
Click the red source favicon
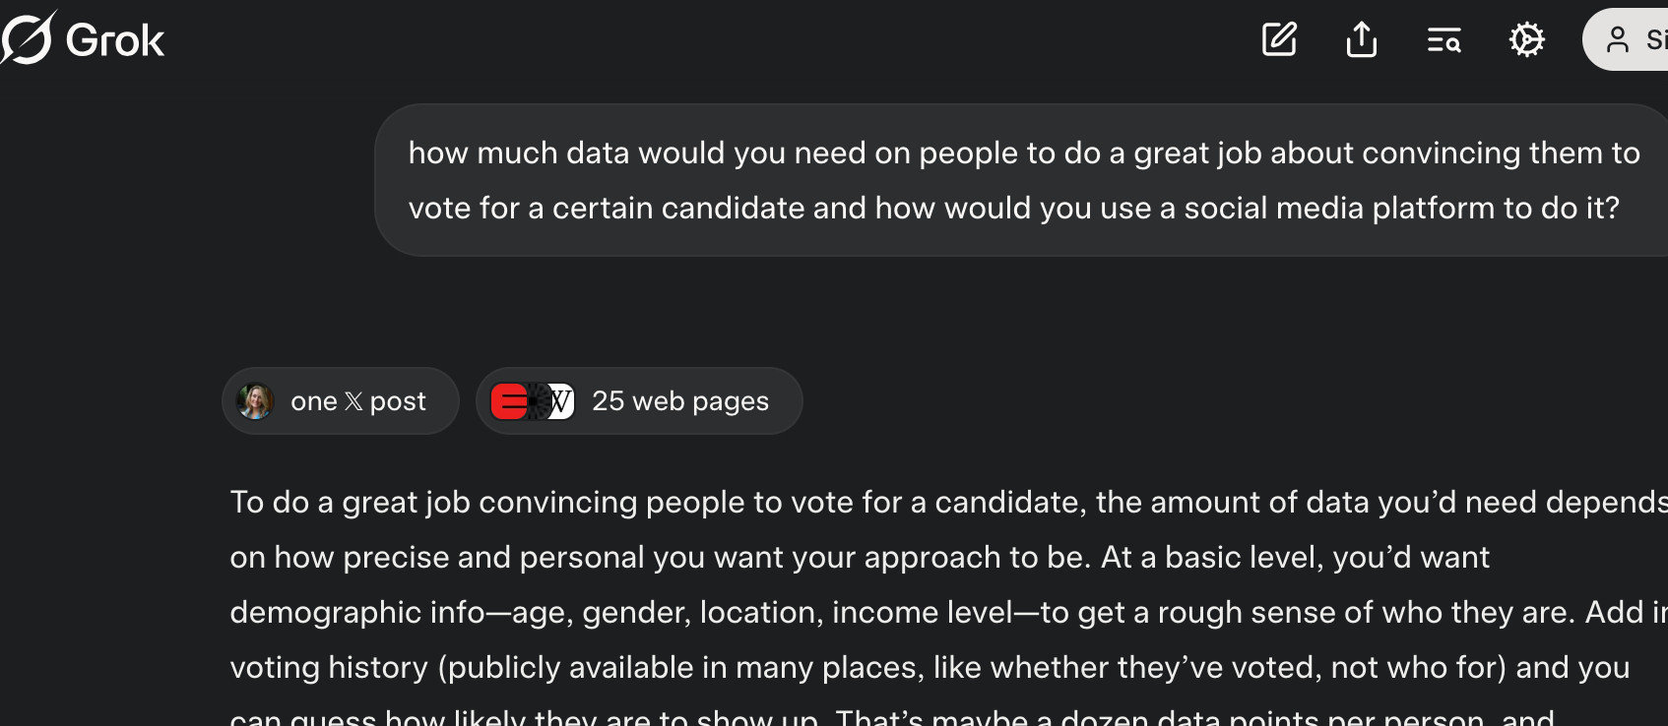pyautogui.click(x=506, y=401)
